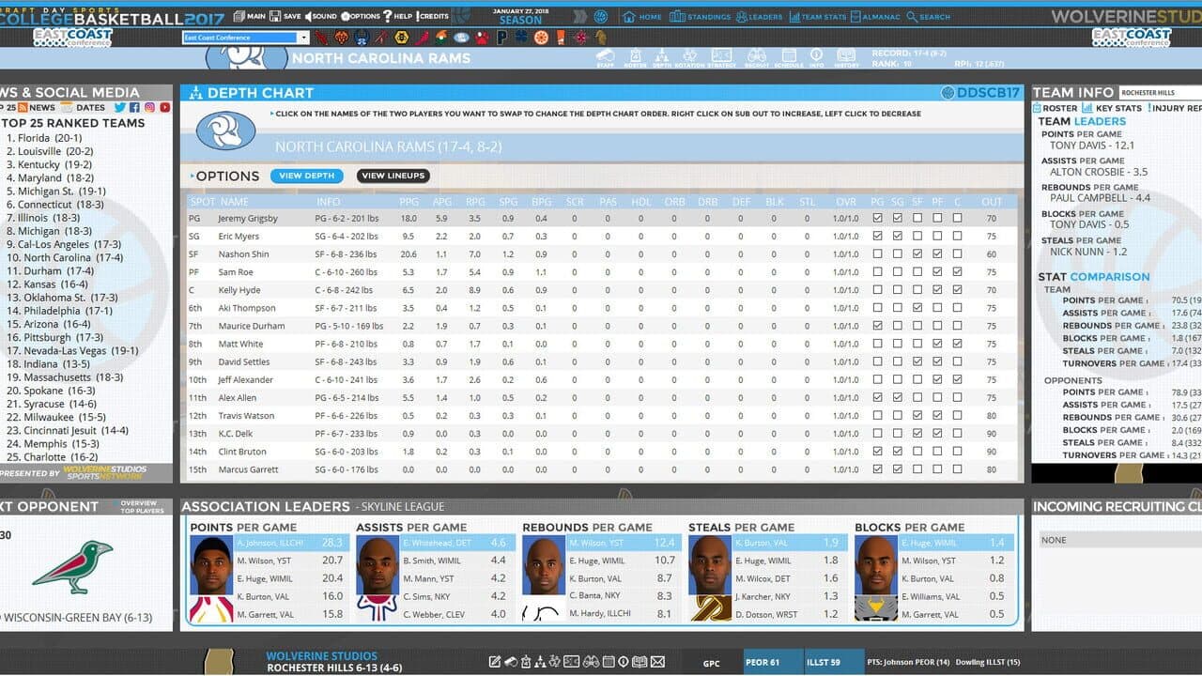Select the View Depth button

306,176
